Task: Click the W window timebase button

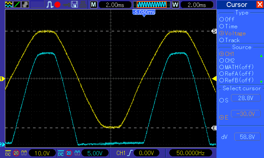Action: [176, 5]
